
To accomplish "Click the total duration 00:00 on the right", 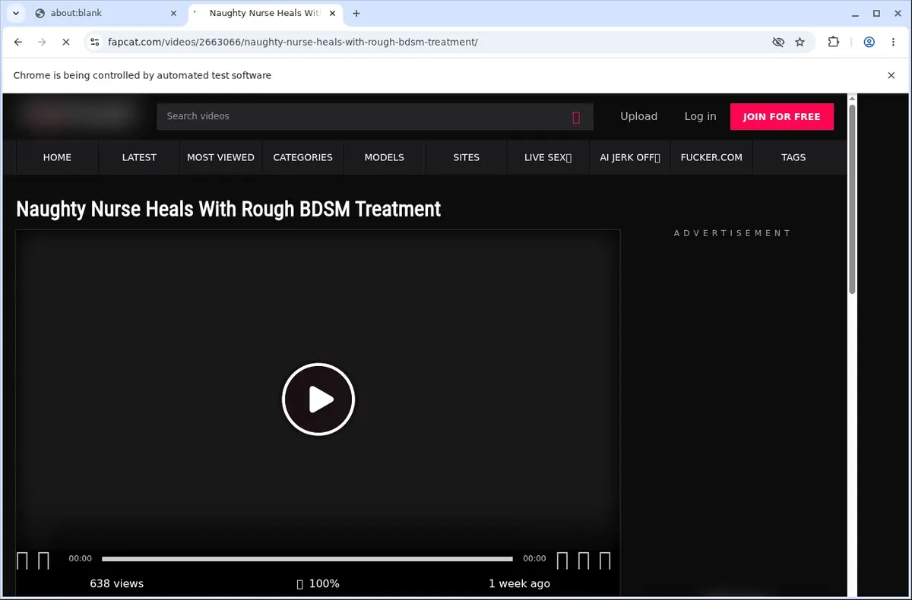I will tap(534, 558).
